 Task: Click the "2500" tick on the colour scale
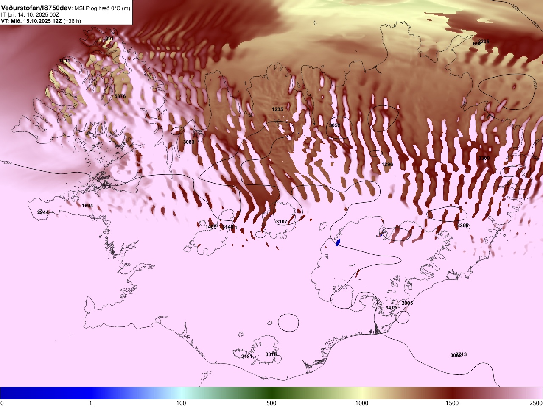click(537, 403)
